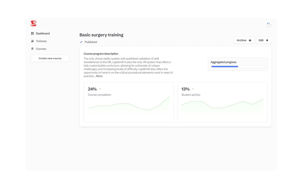
Task: Click the Dashboard grid icon
Action: point(32,33)
